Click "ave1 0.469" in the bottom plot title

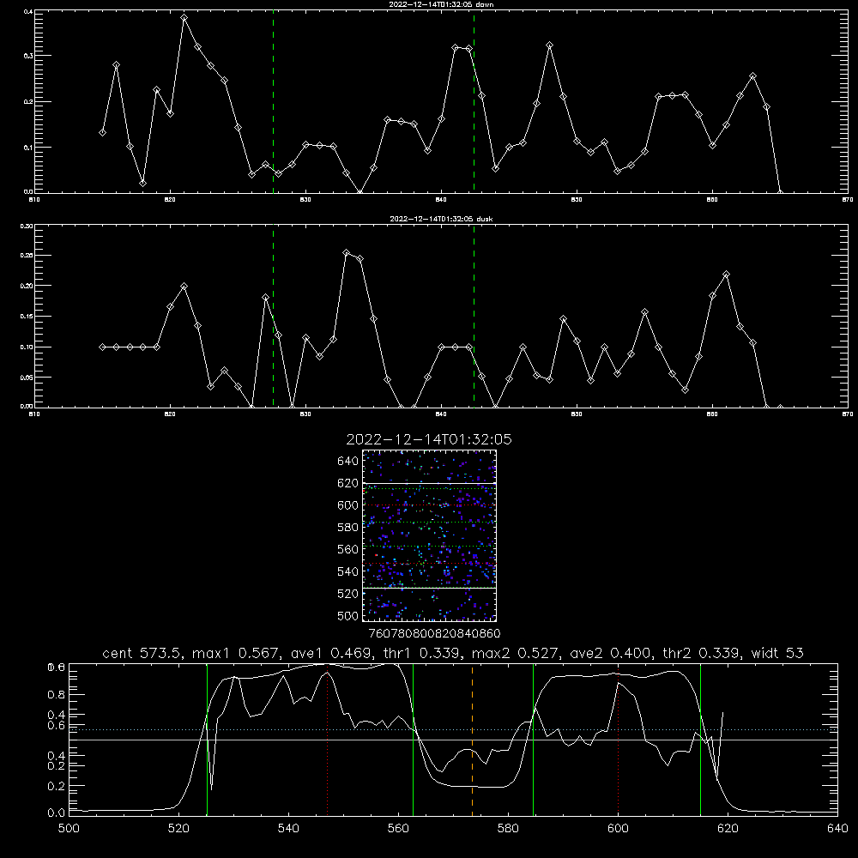pyautogui.click(x=331, y=653)
